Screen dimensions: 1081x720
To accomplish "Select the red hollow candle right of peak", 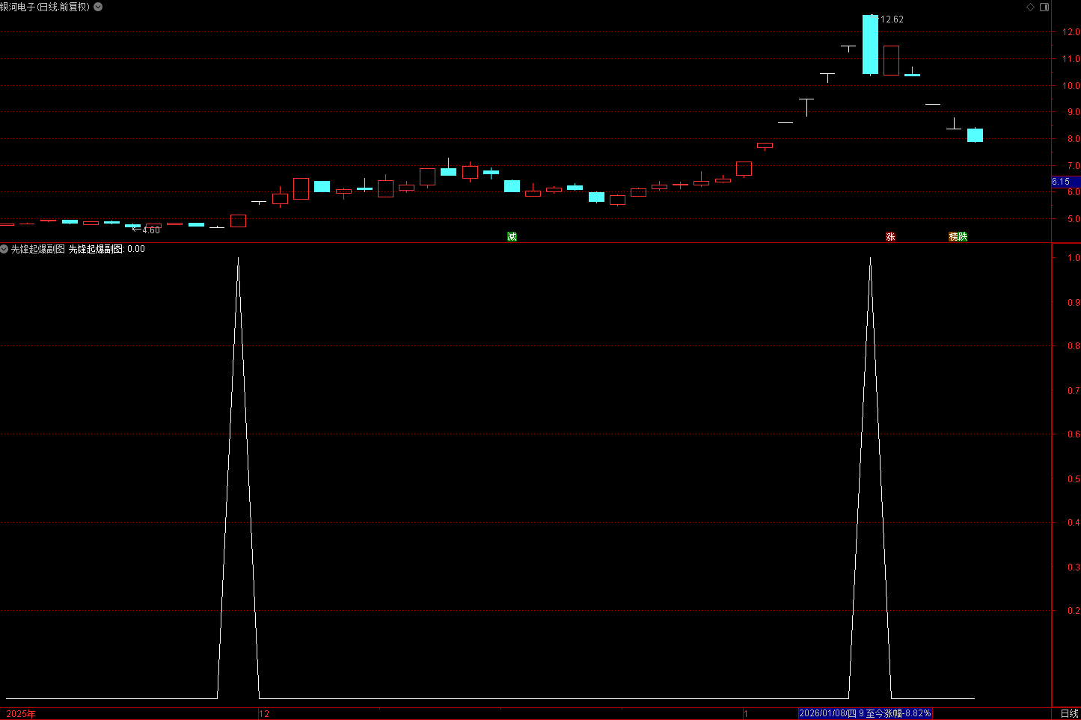I will click(x=891, y=61).
